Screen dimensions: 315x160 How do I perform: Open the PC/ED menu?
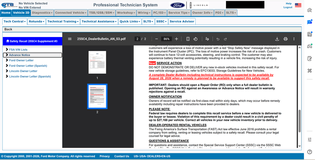(159, 13)
